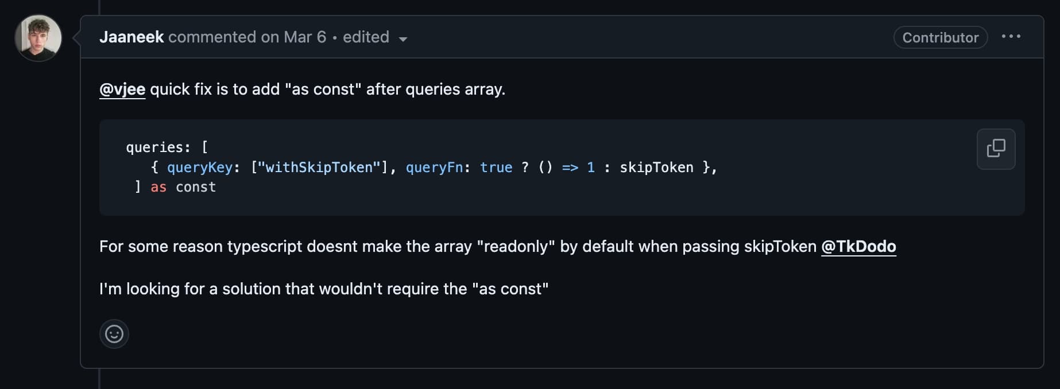Click the "queries: [" line in the code block

click(x=167, y=147)
